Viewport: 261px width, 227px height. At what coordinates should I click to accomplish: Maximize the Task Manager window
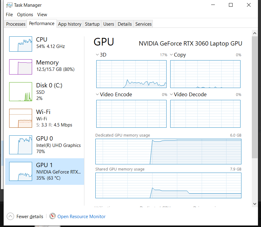click(x=231, y=5)
